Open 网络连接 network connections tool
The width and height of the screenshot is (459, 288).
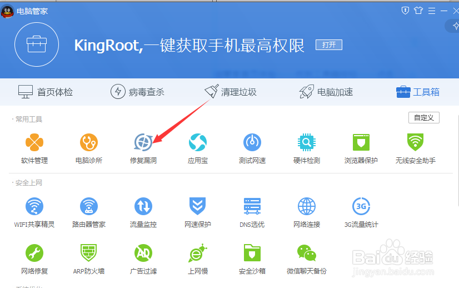click(x=307, y=213)
